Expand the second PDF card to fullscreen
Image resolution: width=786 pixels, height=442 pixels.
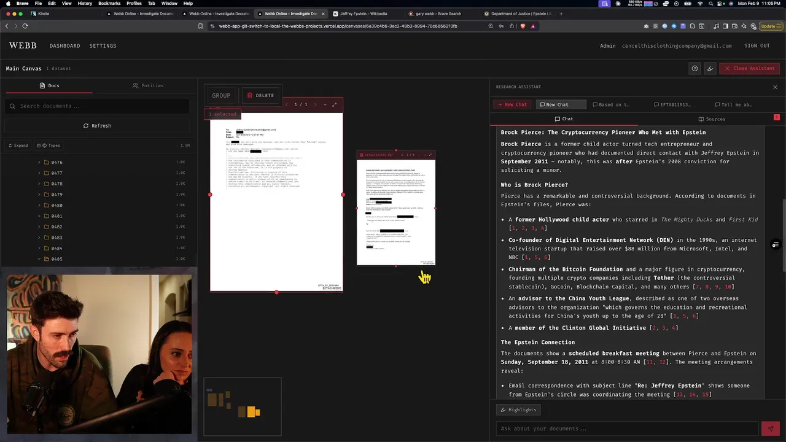point(430,155)
